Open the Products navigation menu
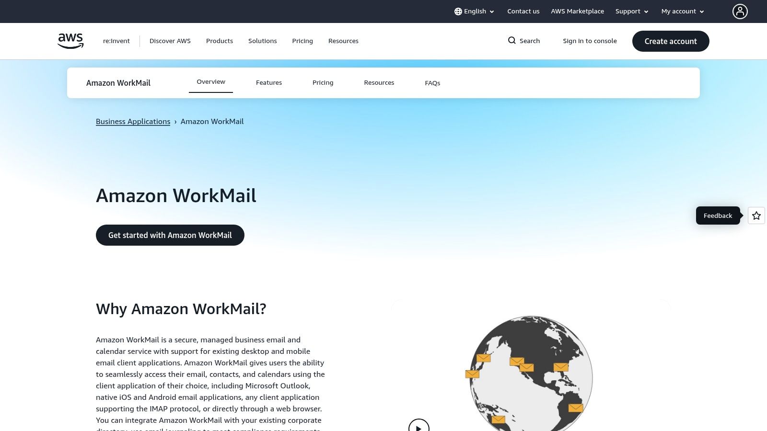Screen dimensions: 767x431 coord(219,41)
